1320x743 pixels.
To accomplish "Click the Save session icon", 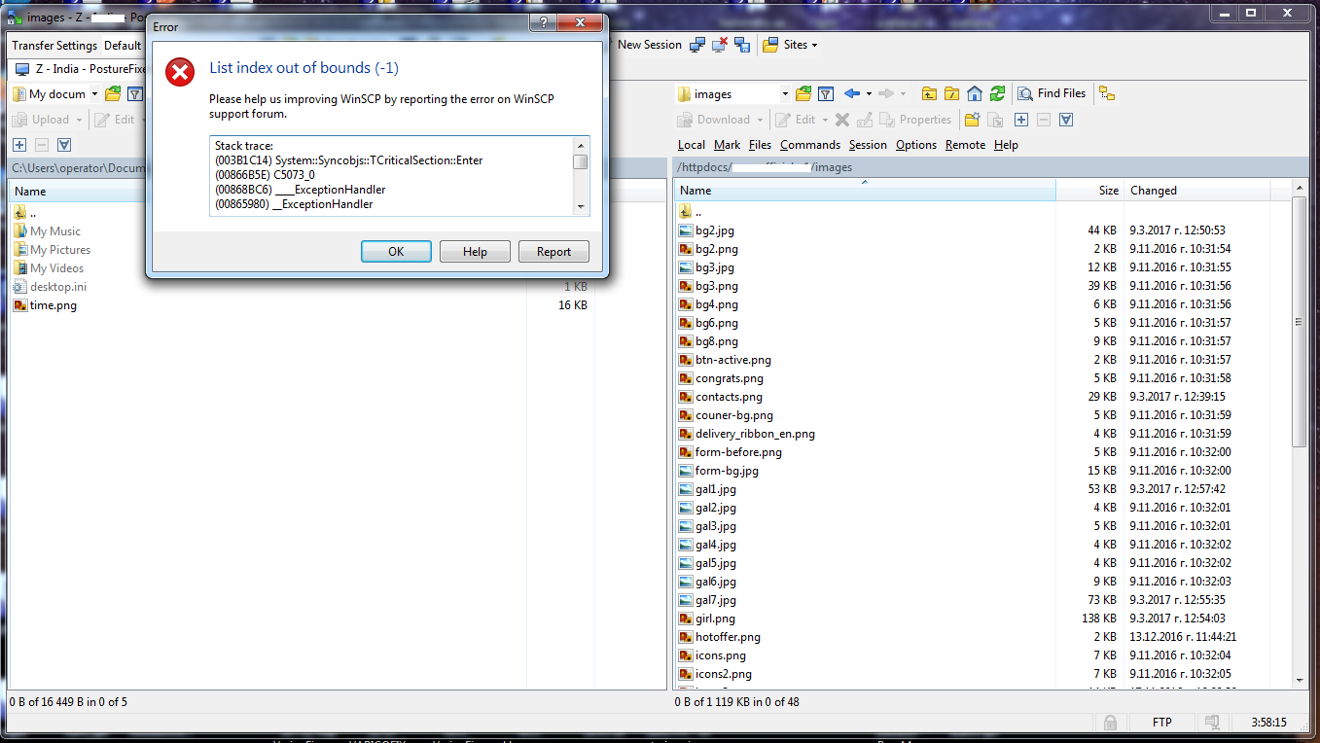I will [x=742, y=45].
